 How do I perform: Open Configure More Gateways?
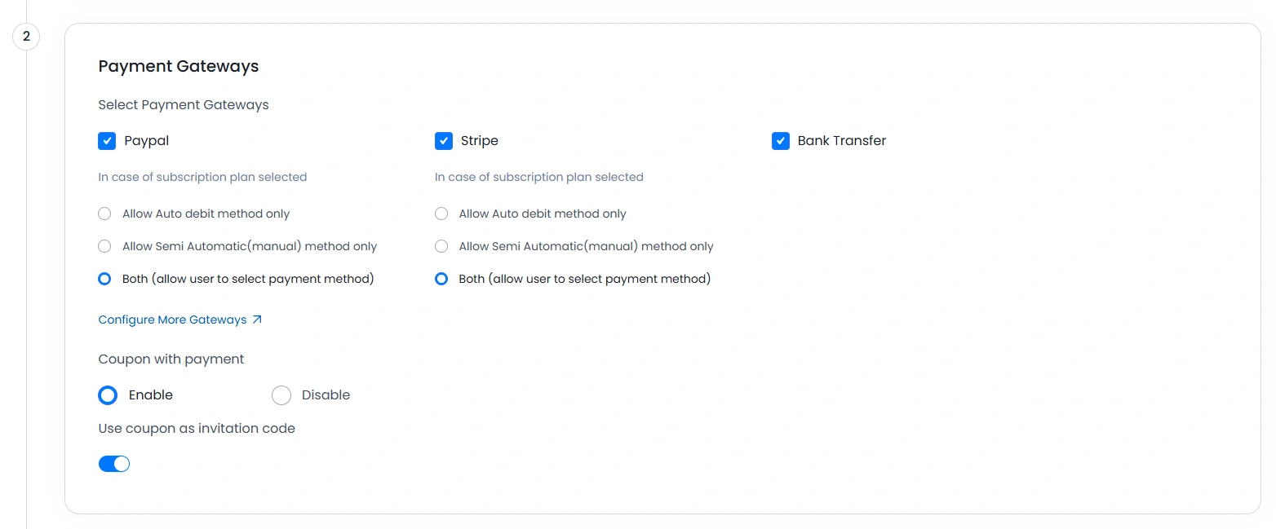coord(171,320)
